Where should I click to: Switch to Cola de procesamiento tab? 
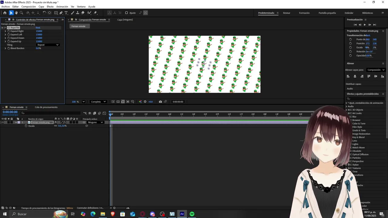(46, 107)
